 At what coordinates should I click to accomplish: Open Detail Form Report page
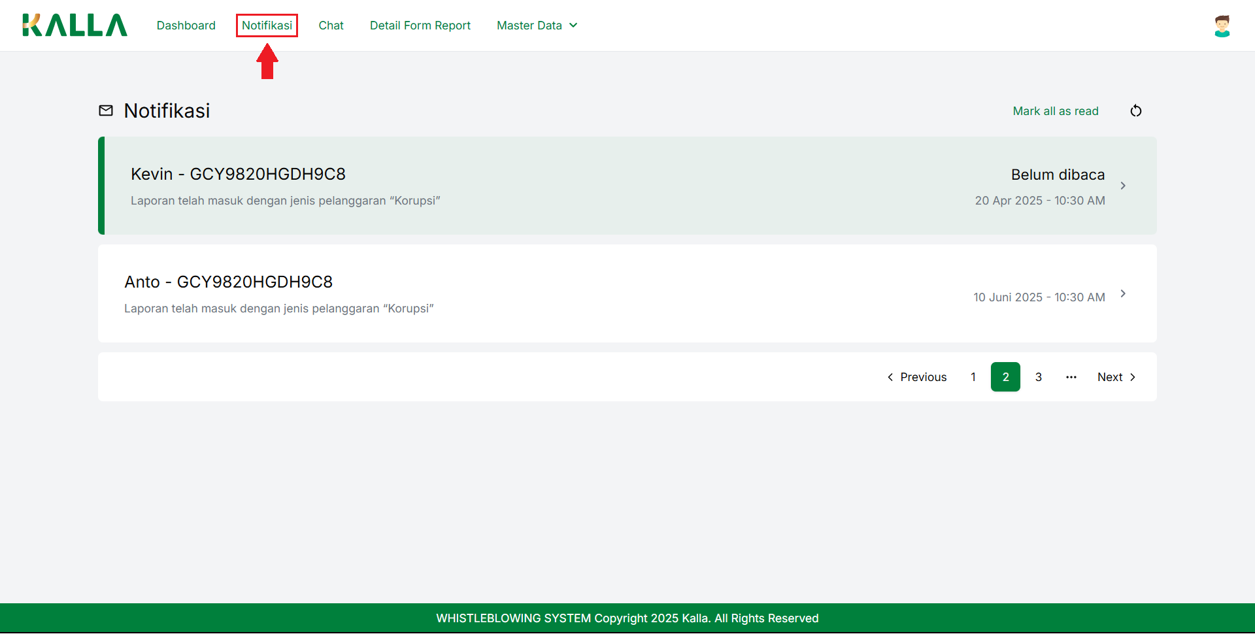pyautogui.click(x=420, y=25)
